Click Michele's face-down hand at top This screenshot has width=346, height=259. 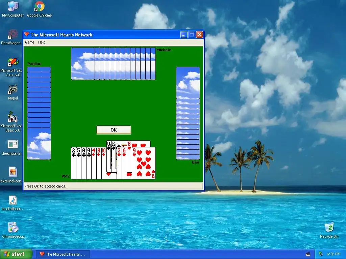[x=113, y=64]
